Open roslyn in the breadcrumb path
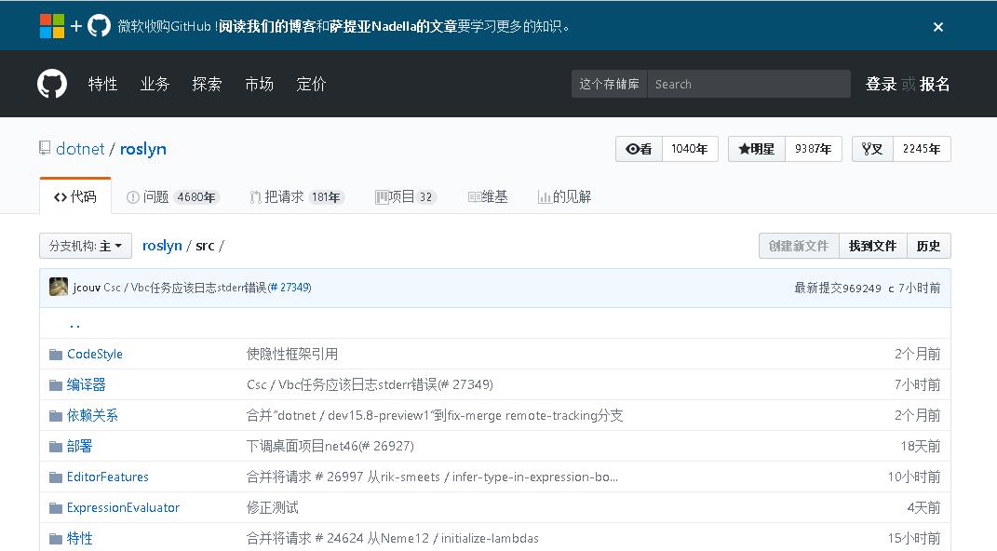This screenshot has height=551, width=997. click(162, 246)
